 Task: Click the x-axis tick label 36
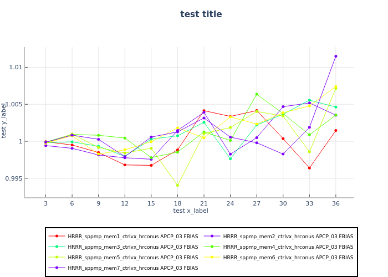[335, 203]
